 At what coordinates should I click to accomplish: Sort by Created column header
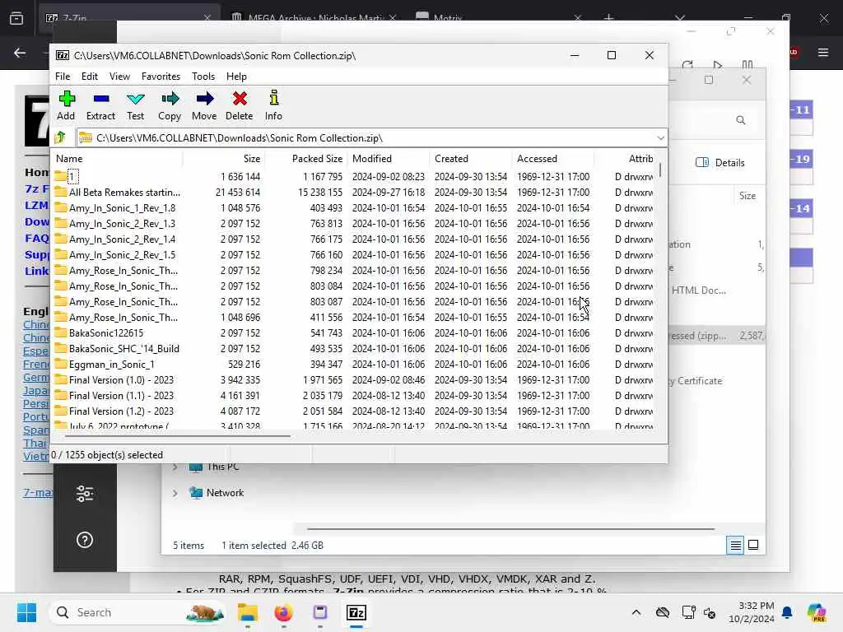pyautogui.click(x=470, y=159)
